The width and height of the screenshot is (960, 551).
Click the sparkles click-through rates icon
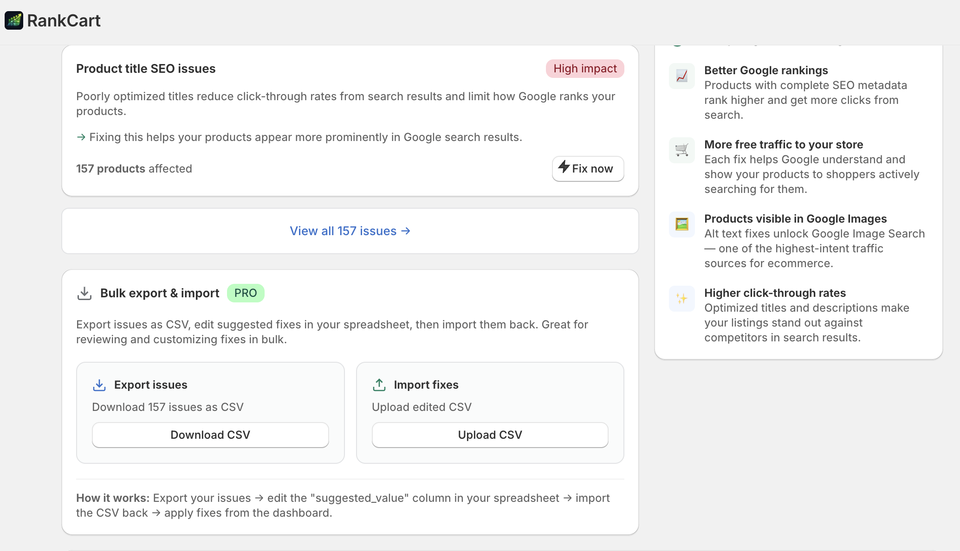click(x=681, y=299)
